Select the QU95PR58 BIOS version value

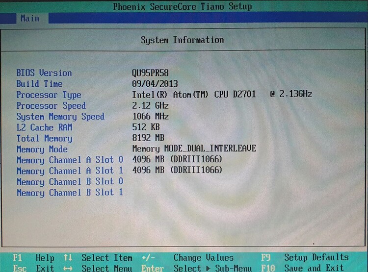[x=150, y=73]
